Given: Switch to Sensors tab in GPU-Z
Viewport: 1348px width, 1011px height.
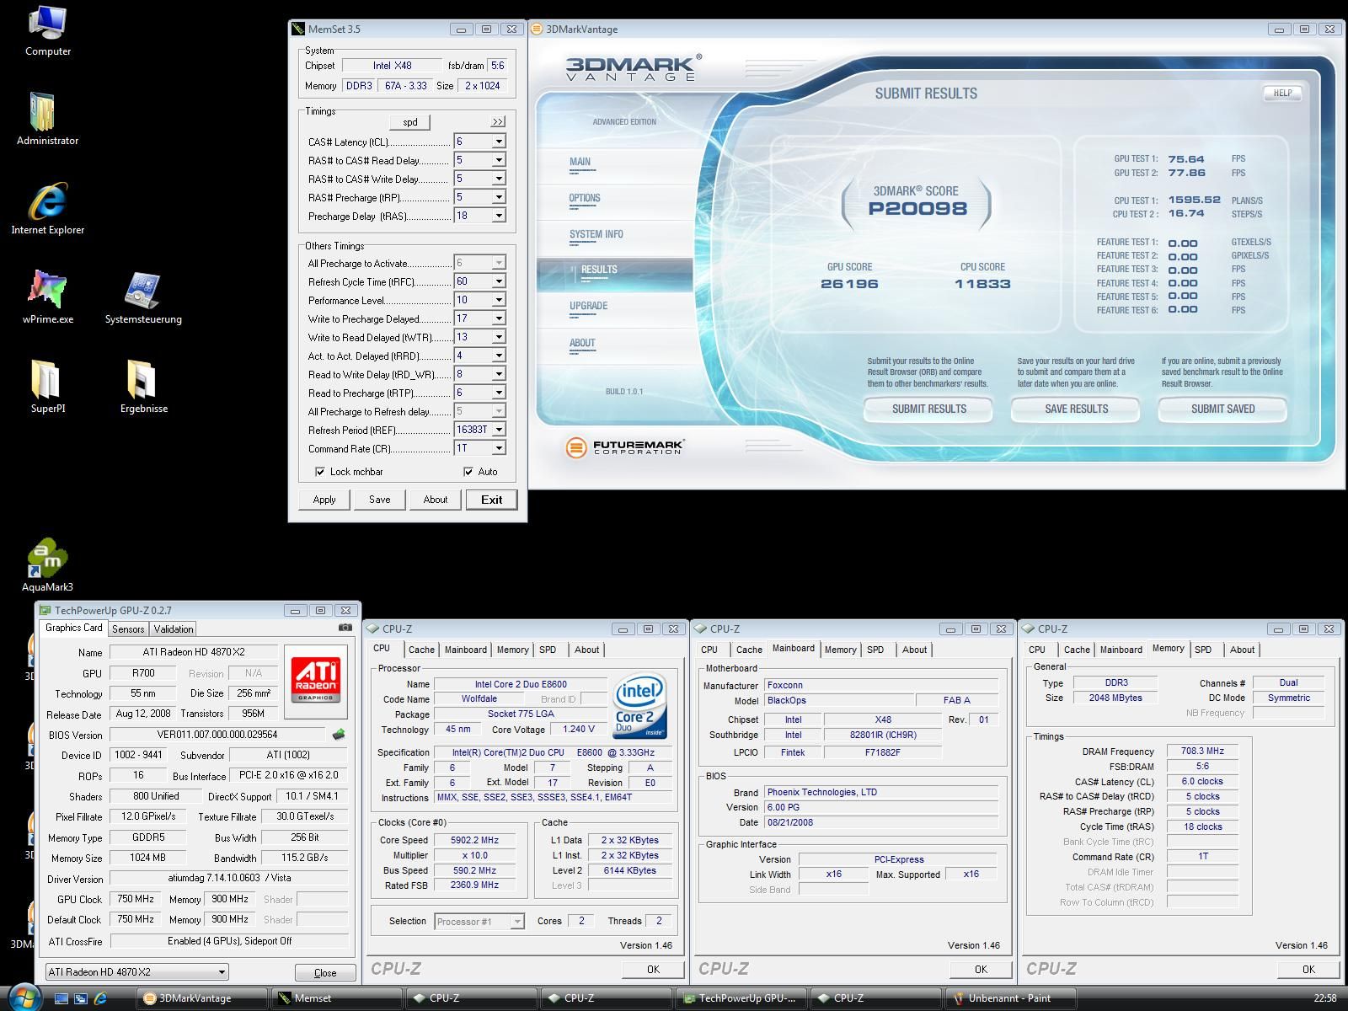Looking at the screenshot, I should [128, 629].
